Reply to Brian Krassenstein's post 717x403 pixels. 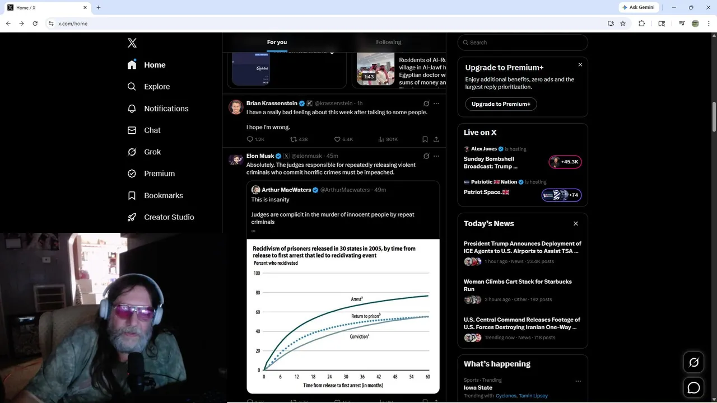[255, 139]
